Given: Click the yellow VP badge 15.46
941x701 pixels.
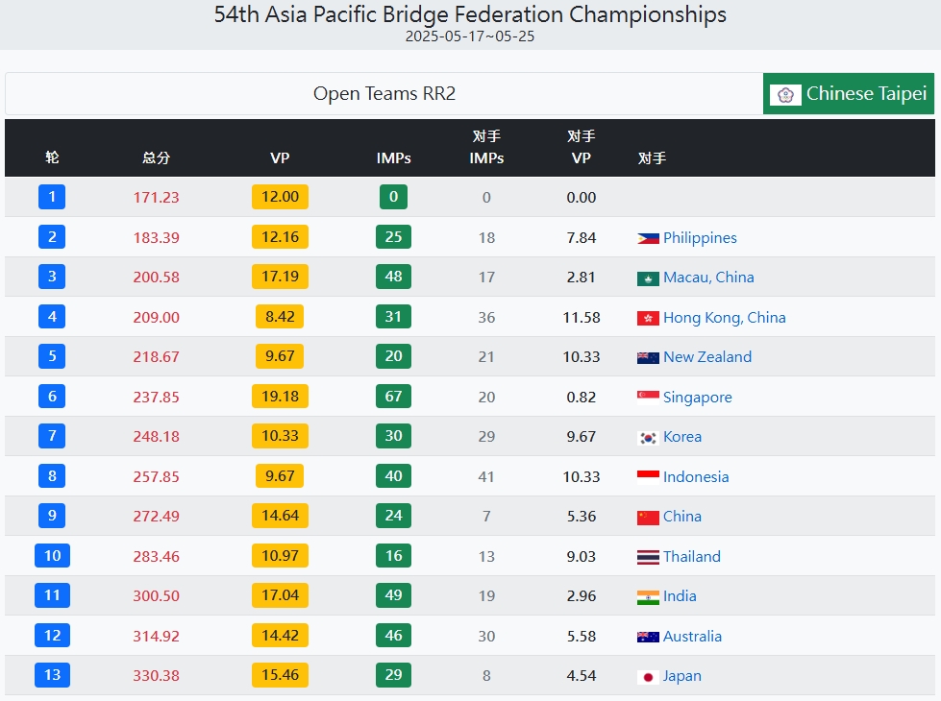Looking at the screenshot, I should pos(281,675).
